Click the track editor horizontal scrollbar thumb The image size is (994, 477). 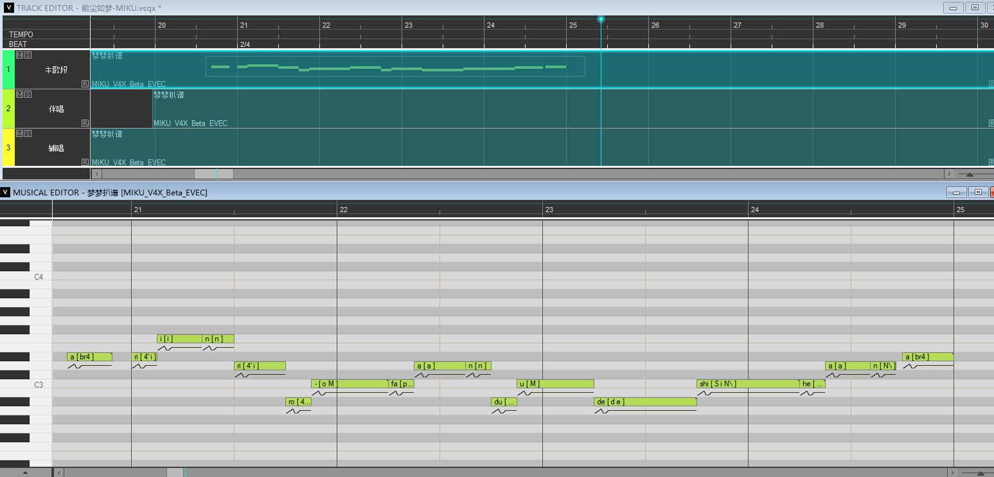point(214,174)
